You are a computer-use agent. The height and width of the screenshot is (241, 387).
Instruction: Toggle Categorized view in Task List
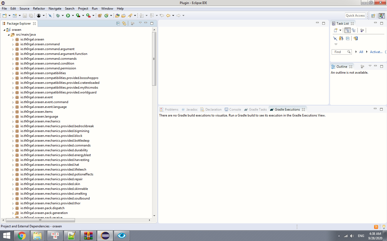tap(348, 30)
